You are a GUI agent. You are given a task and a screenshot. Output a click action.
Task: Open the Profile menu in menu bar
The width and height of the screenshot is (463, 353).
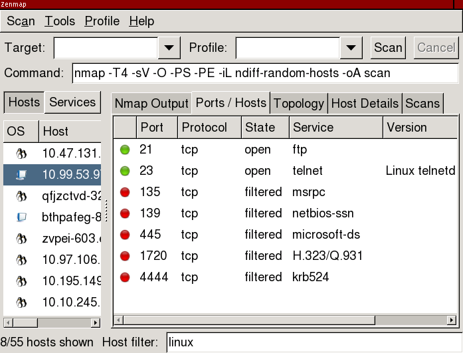click(102, 21)
